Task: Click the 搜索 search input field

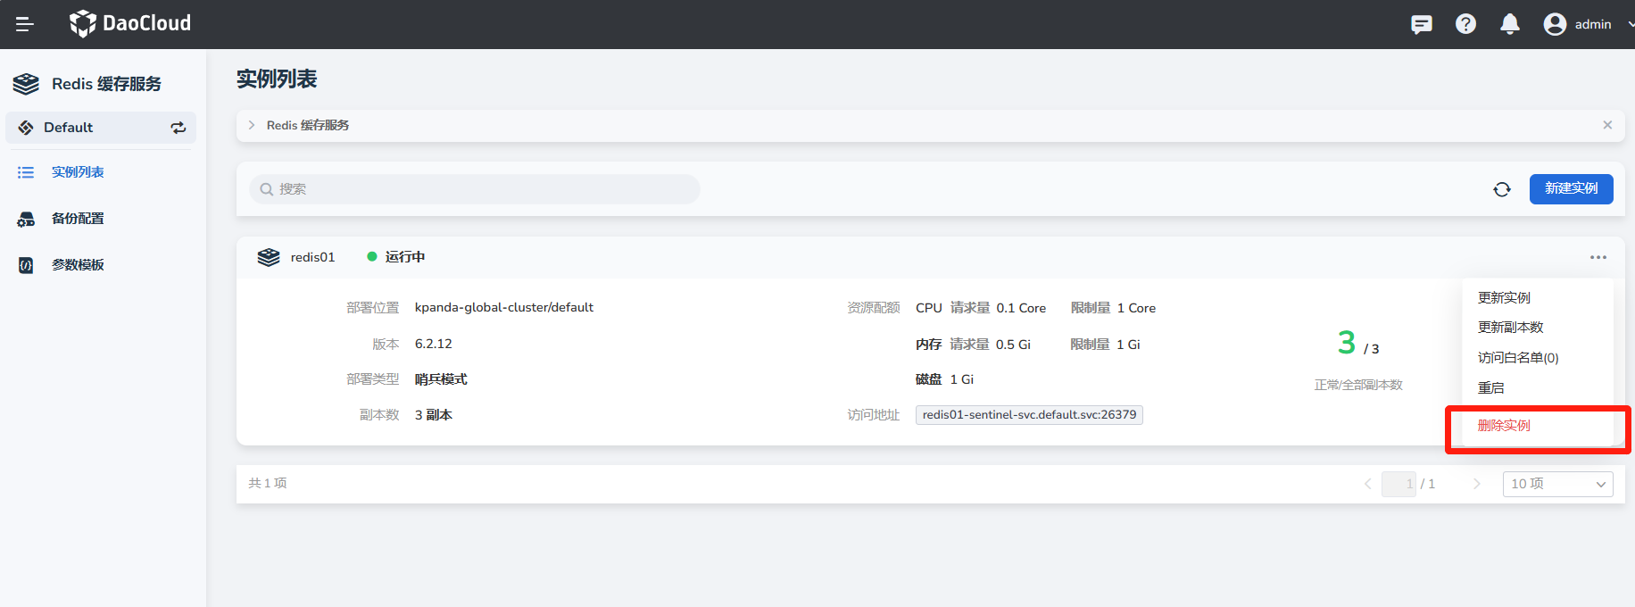Action: coord(475,189)
